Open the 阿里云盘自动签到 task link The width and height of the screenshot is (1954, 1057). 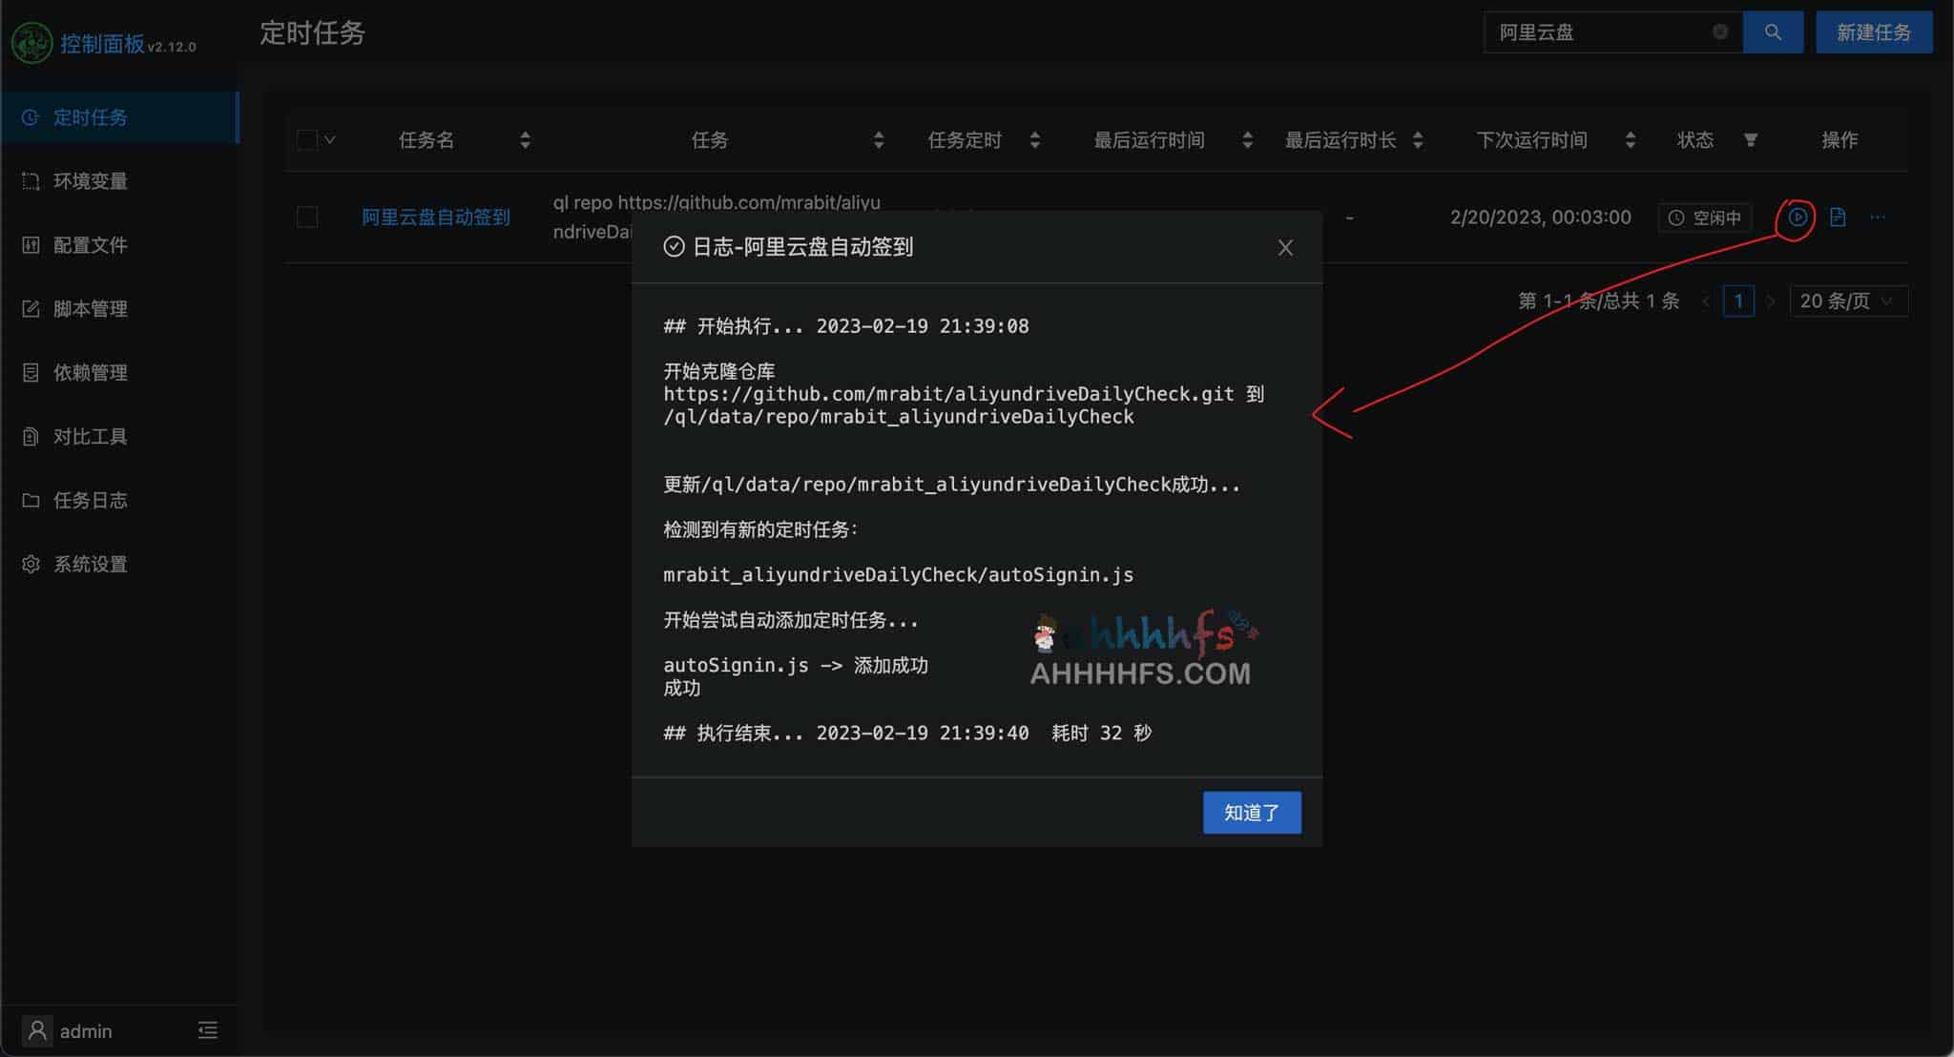click(x=435, y=218)
